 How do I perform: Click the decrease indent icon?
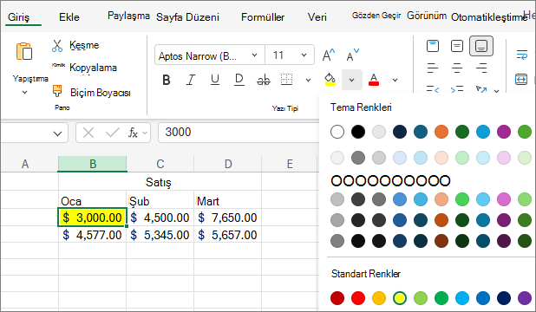point(433,89)
